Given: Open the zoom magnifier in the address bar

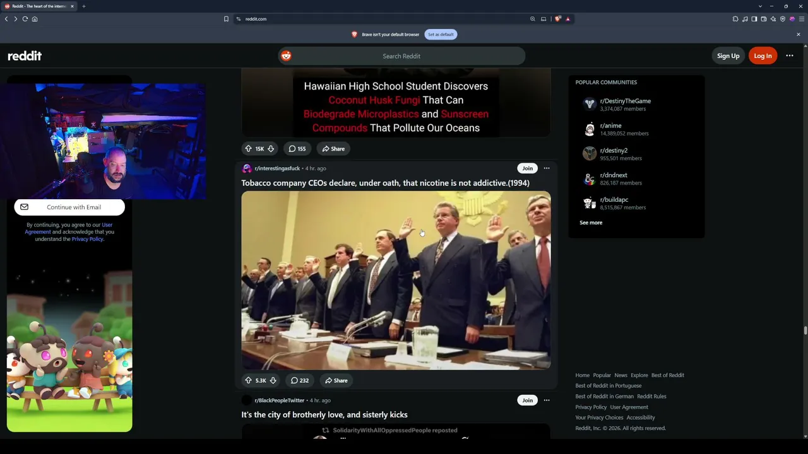Looking at the screenshot, I should pyautogui.click(x=533, y=19).
